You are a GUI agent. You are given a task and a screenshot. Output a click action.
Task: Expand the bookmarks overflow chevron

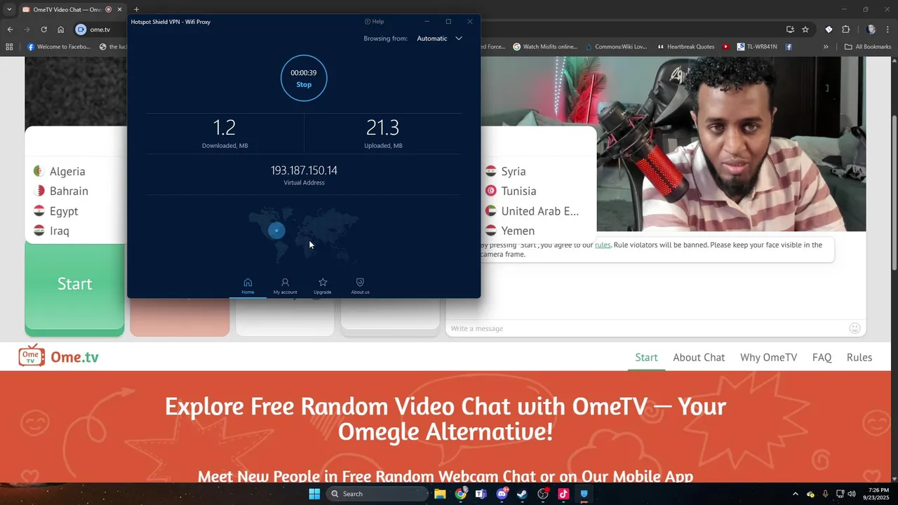pyautogui.click(x=826, y=47)
